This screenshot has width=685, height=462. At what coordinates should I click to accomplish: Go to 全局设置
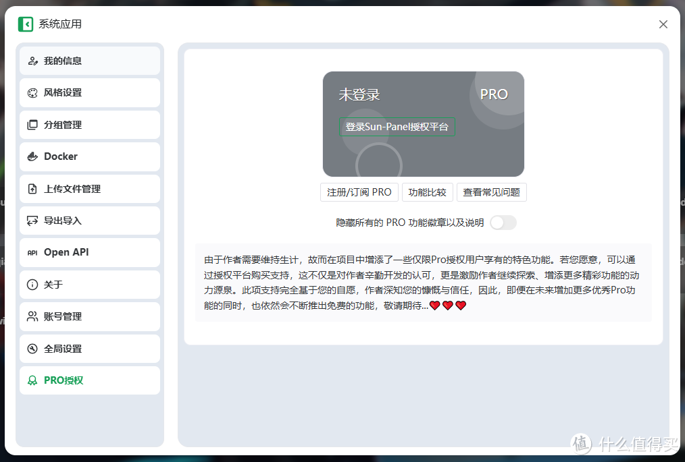point(90,349)
